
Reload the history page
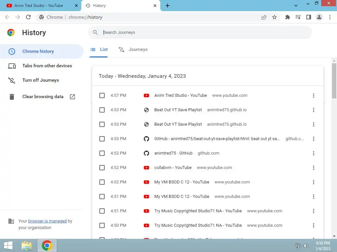28,17
